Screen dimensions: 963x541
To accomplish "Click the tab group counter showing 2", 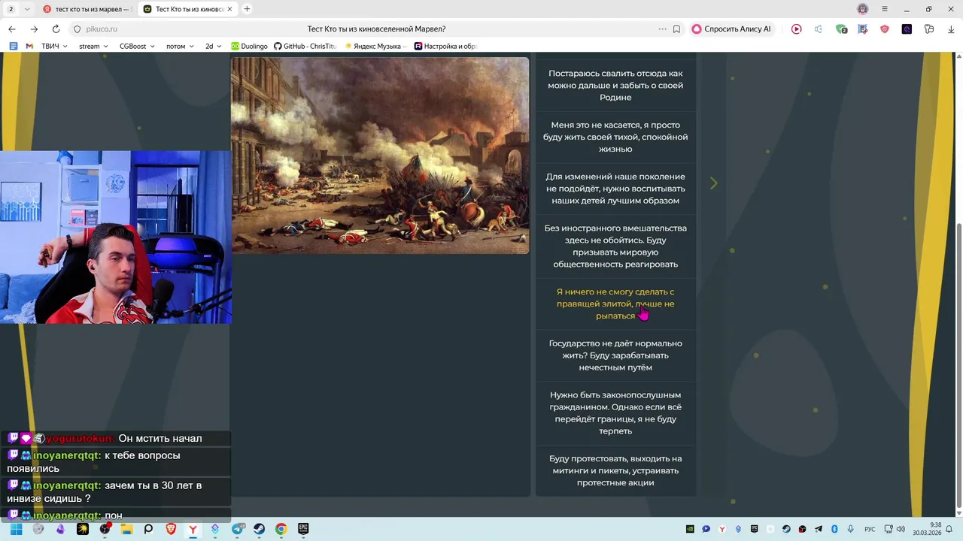I will [x=11, y=9].
